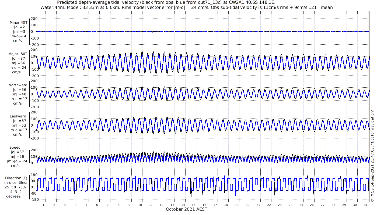Click the date tick label '26'

point(312,205)
